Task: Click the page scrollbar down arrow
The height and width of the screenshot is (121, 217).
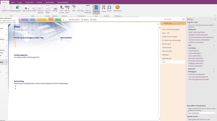Action: click(159, 119)
